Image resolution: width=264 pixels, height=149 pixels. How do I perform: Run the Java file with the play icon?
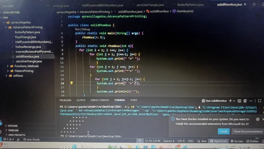(x=254, y=4)
